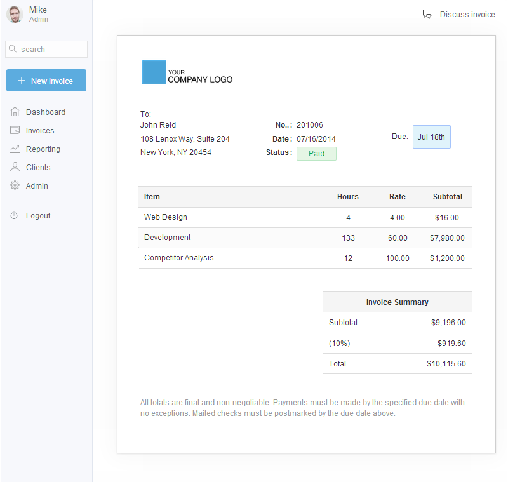Click the Dashboard home icon
Viewport: 508px width, 482px height.
tap(15, 112)
